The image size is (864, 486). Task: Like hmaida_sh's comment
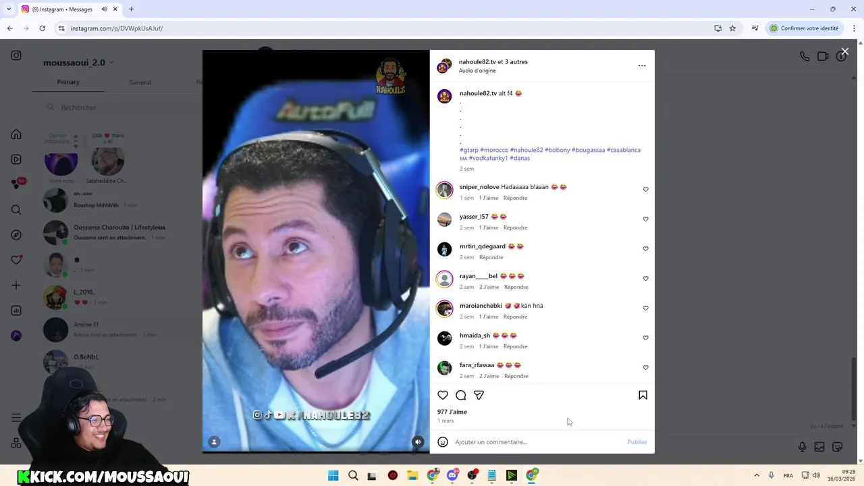point(645,338)
